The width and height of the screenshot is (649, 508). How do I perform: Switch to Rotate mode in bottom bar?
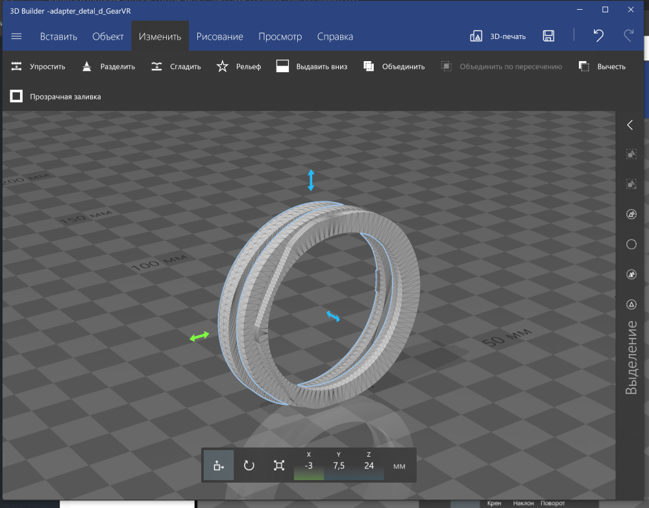pos(249,465)
